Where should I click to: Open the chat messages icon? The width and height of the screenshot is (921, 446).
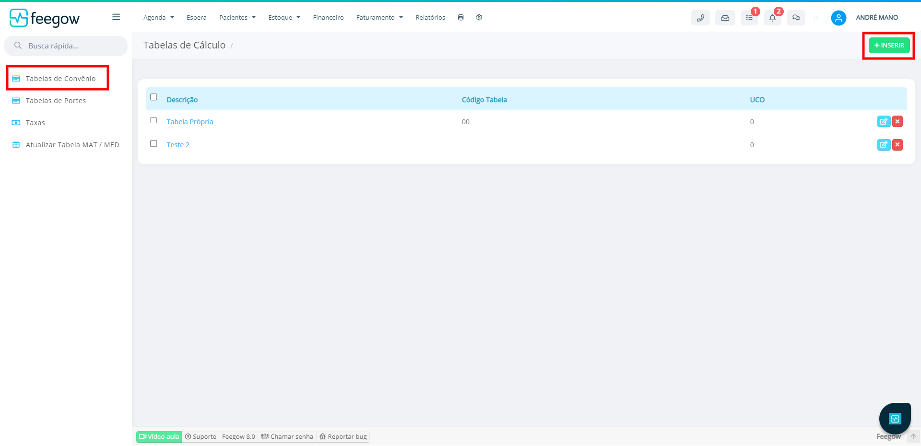tap(796, 18)
